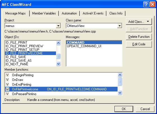Select OnDraw member function
157x114 pixels.
click(61, 80)
